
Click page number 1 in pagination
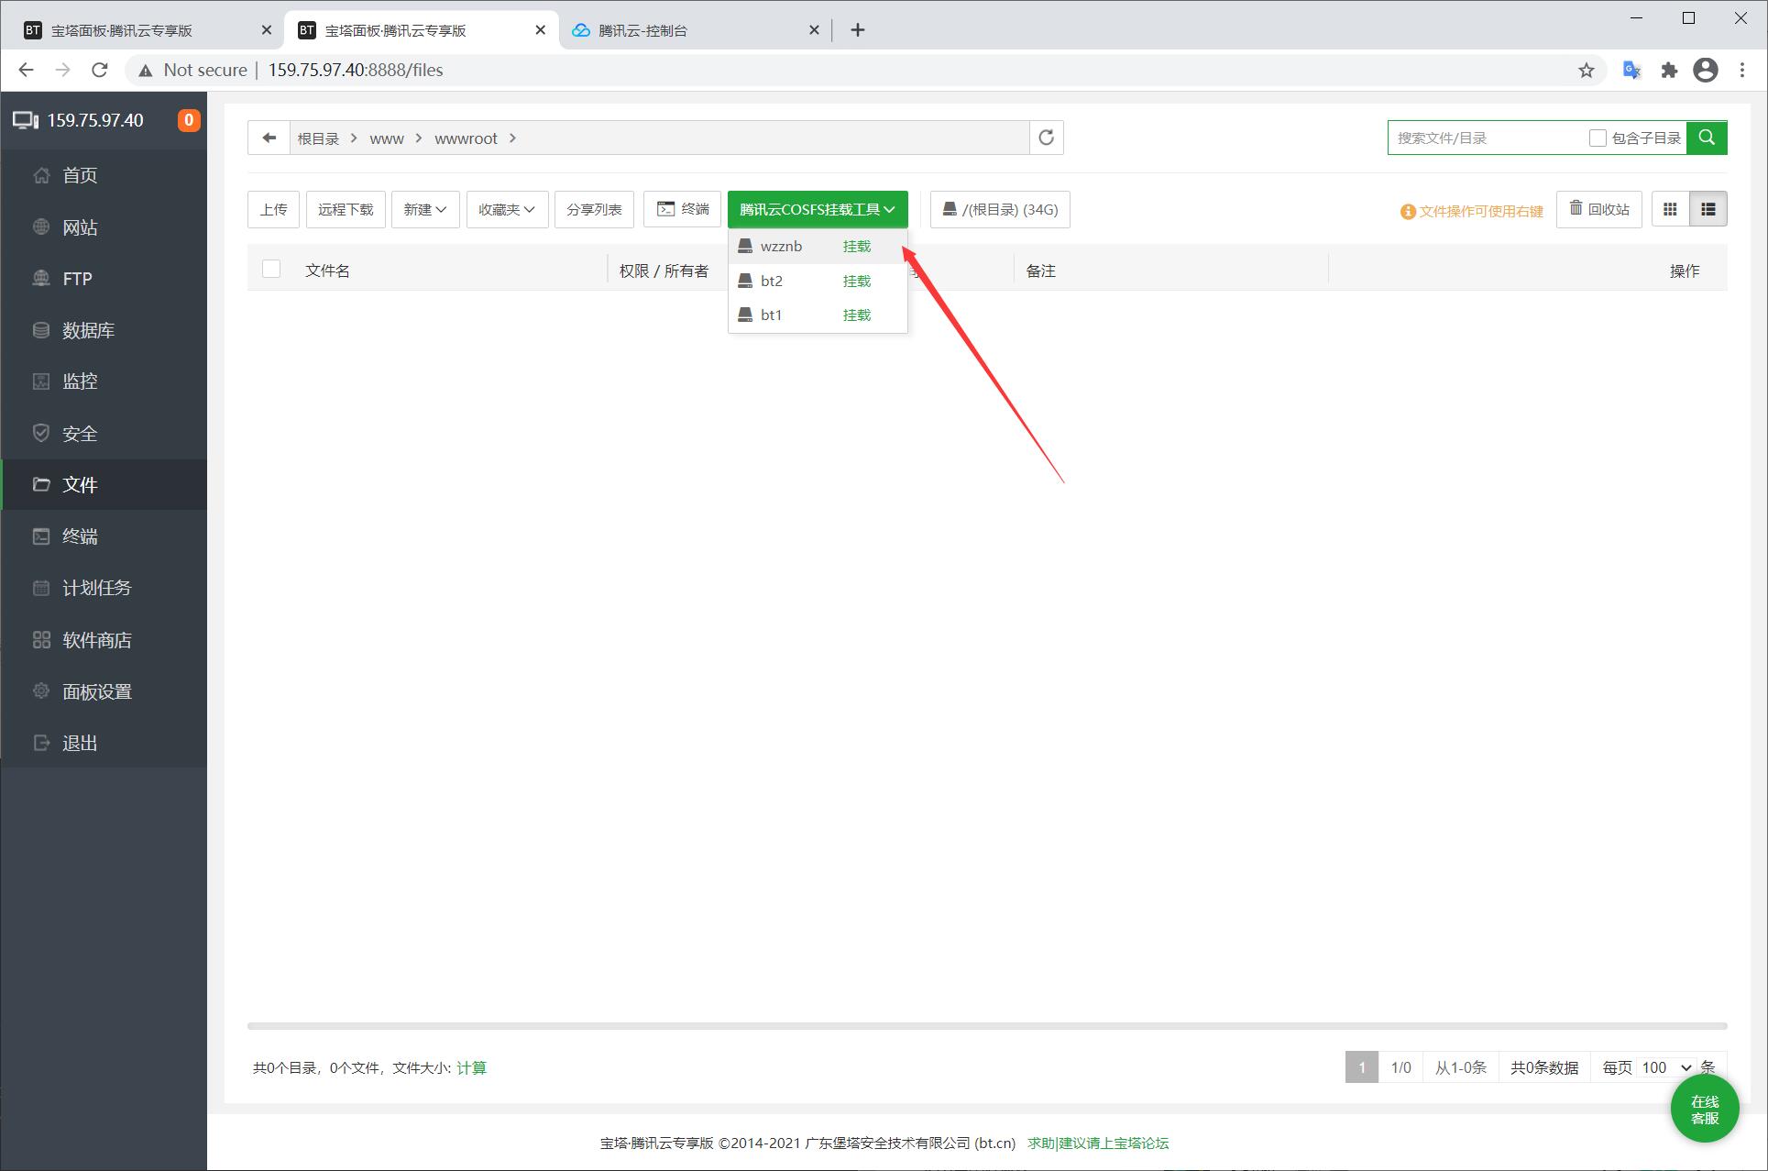click(1362, 1067)
